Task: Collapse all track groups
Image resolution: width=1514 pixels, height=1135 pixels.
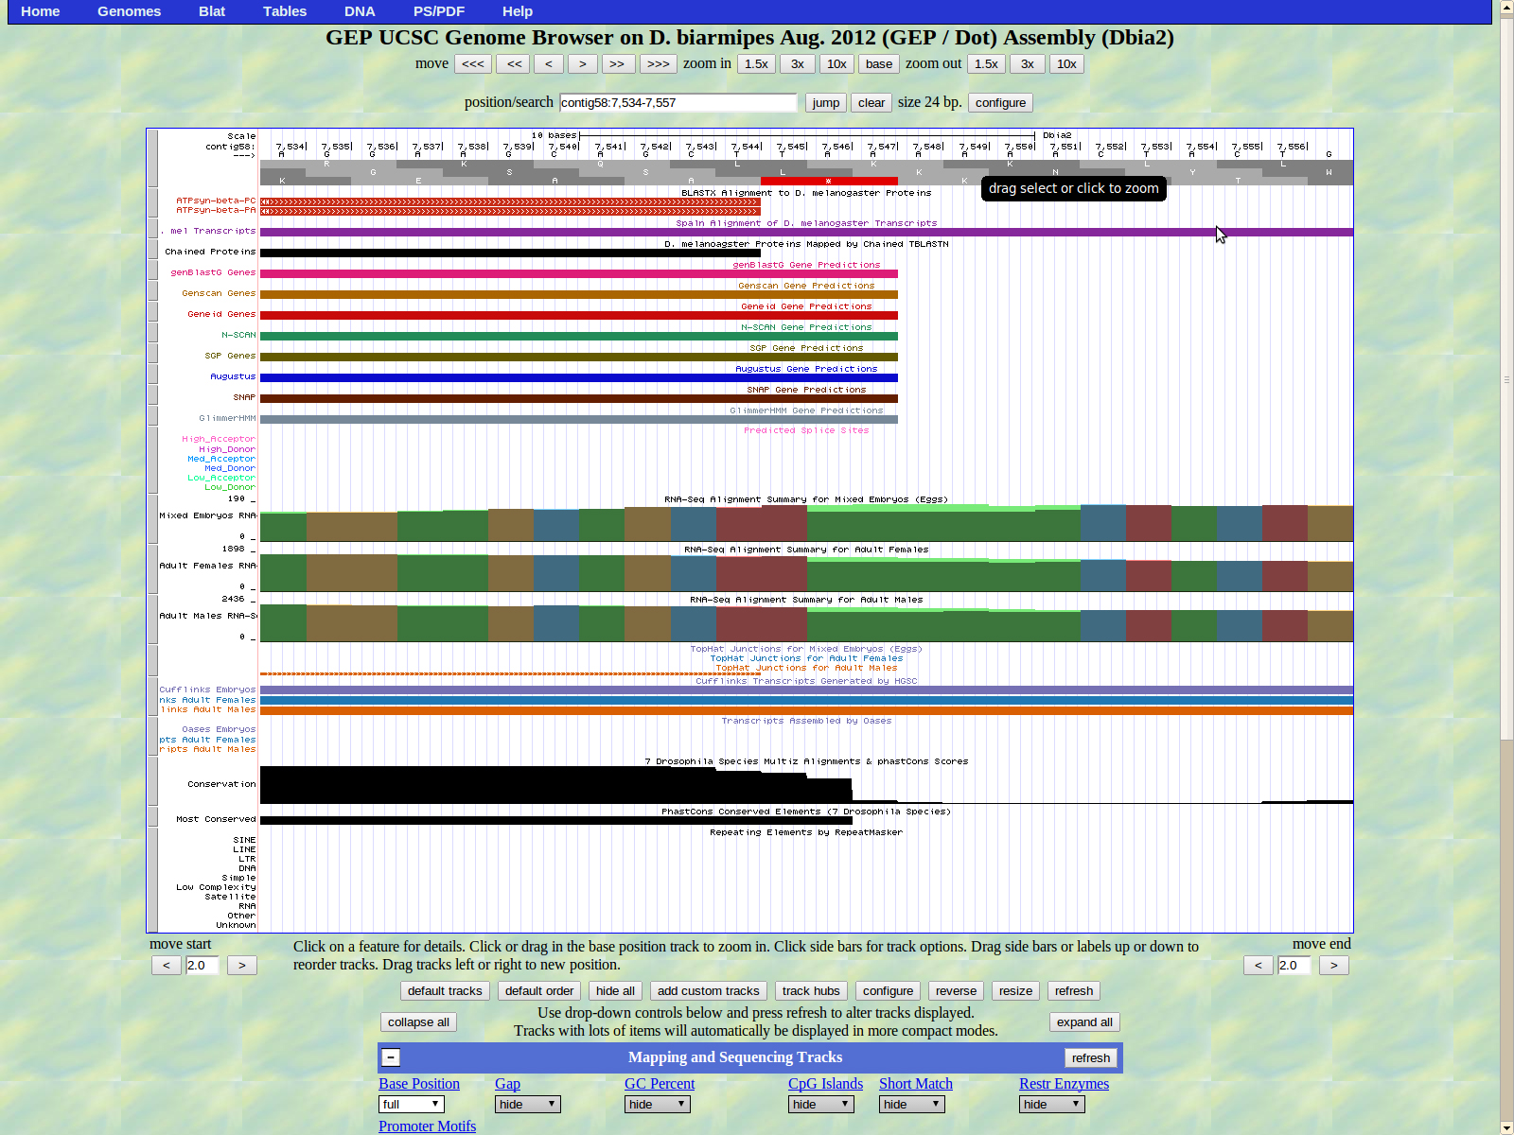Action: (418, 1022)
